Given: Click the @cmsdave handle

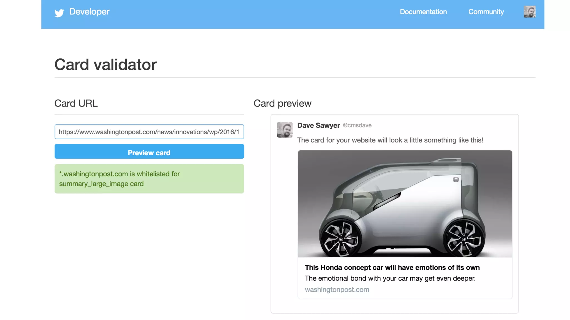Looking at the screenshot, I should click(x=357, y=125).
